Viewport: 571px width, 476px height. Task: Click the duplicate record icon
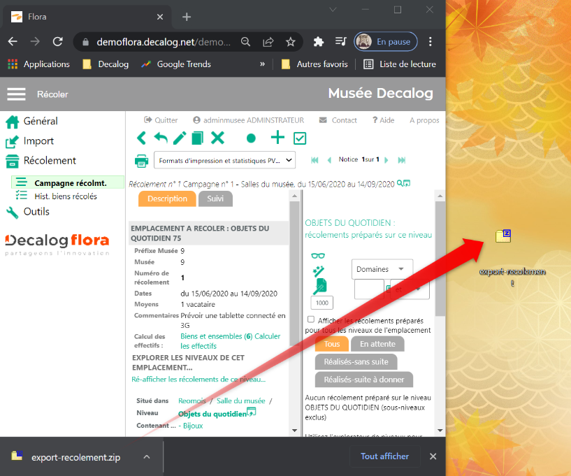coord(198,138)
